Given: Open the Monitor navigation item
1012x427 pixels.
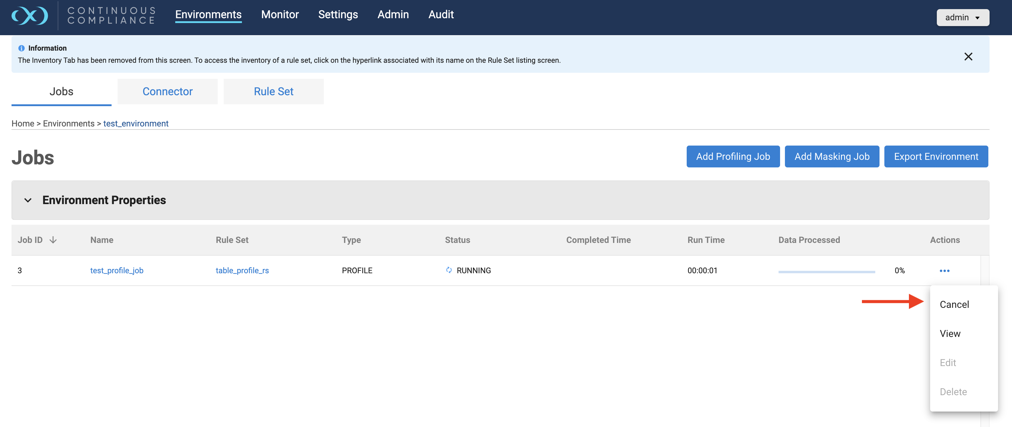Looking at the screenshot, I should coord(280,15).
